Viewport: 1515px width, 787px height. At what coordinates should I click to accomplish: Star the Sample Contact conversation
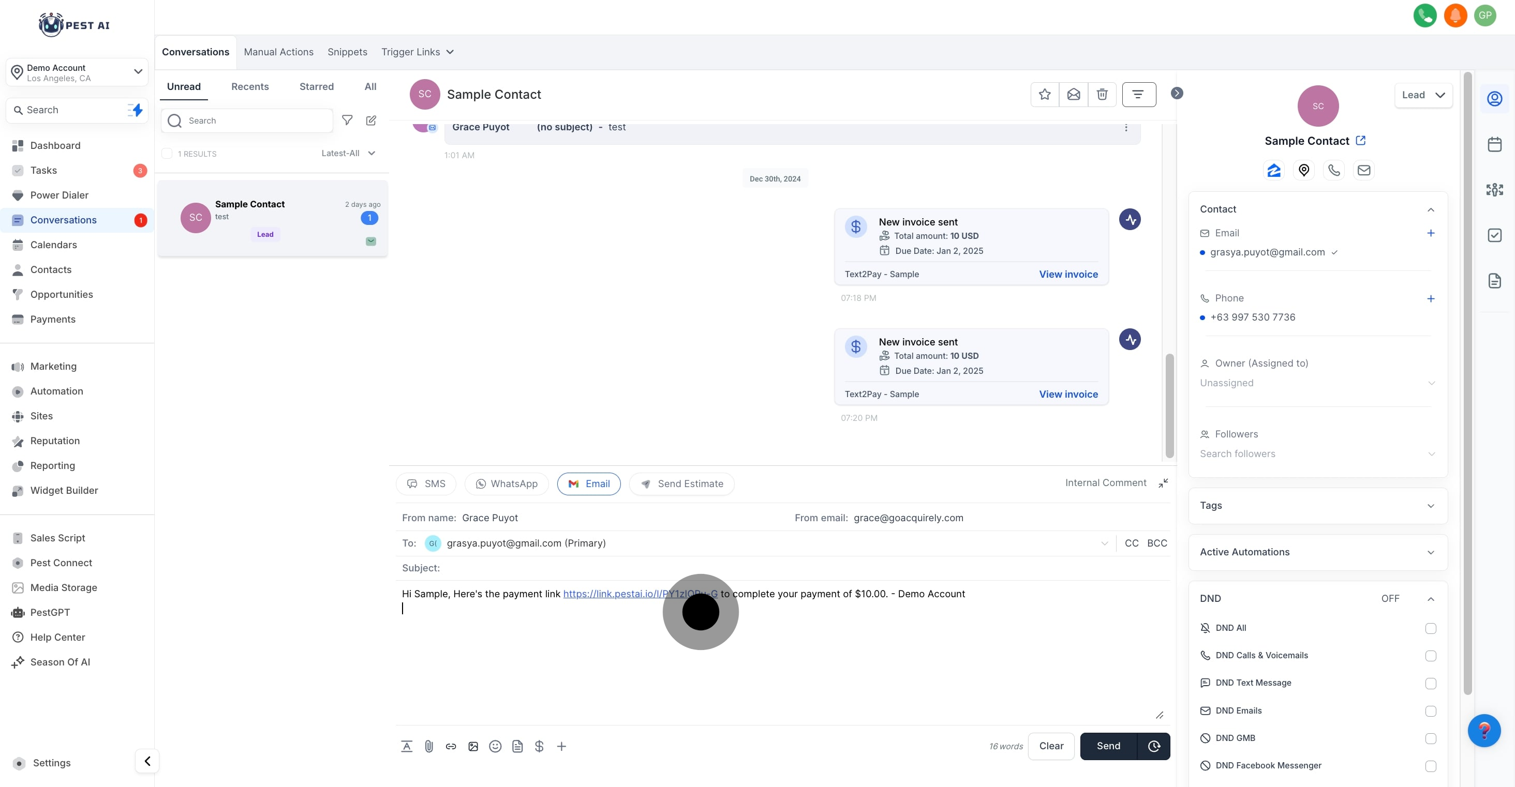(x=1045, y=95)
